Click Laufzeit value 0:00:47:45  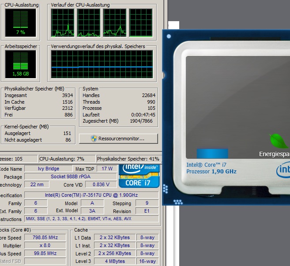143,115
